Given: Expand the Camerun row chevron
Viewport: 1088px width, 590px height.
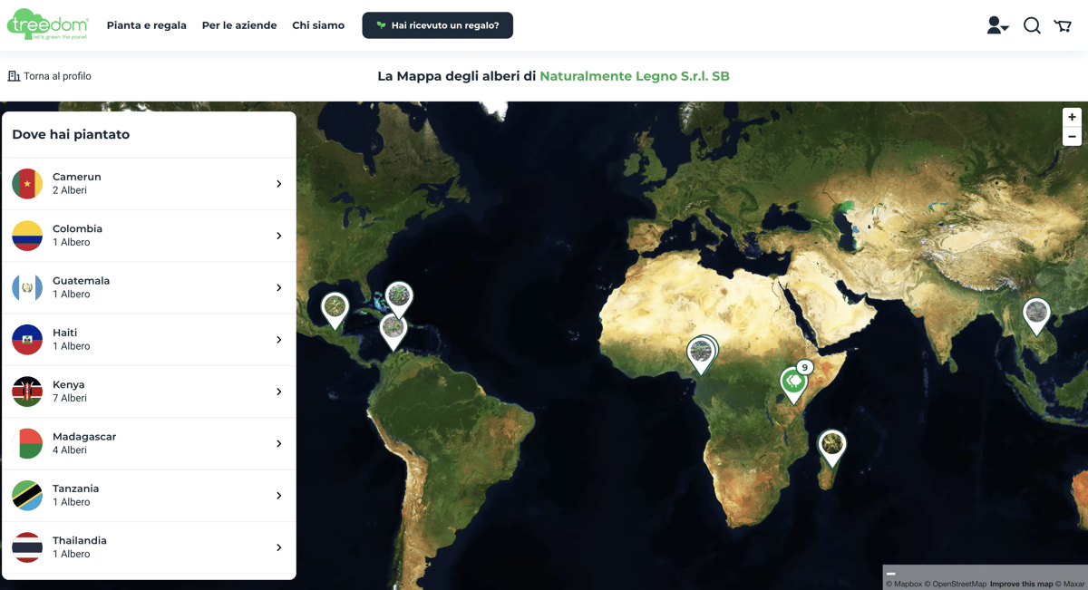Looking at the screenshot, I should (278, 184).
